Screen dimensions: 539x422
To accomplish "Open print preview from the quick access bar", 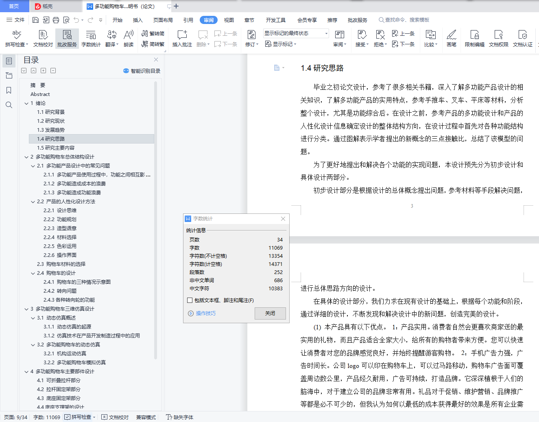I will pyautogui.click(x=66, y=20).
